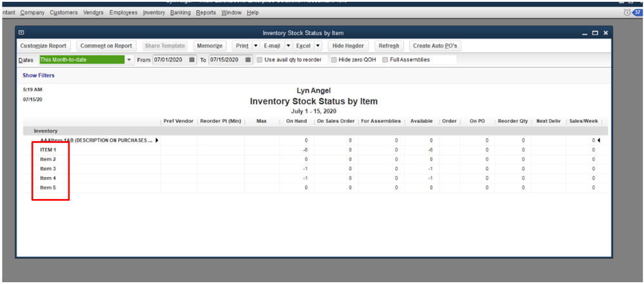Click the left arrow at AAAItem row end

(x=599, y=140)
